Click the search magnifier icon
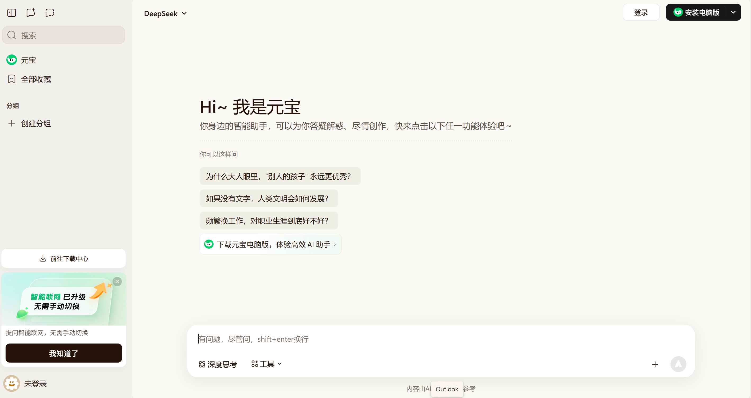Screen dimensions: 751x398 coord(12,35)
